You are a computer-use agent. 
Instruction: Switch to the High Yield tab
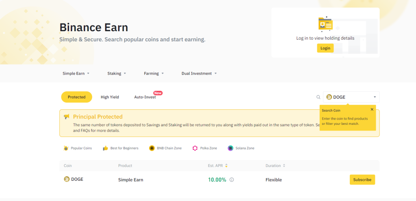tap(110, 97)
